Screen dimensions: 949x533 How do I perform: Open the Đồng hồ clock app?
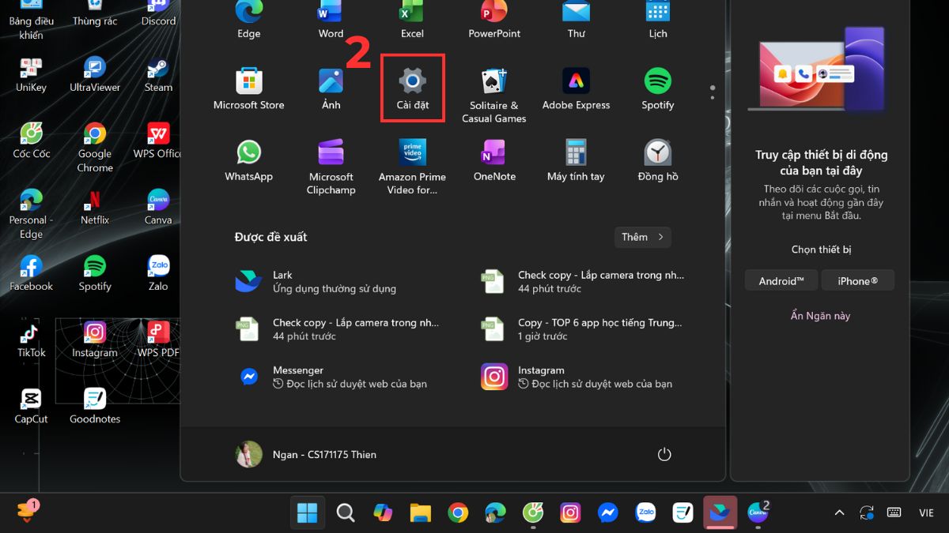point(658,161)
